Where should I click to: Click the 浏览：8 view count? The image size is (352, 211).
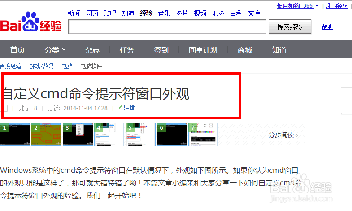(27, 108)
